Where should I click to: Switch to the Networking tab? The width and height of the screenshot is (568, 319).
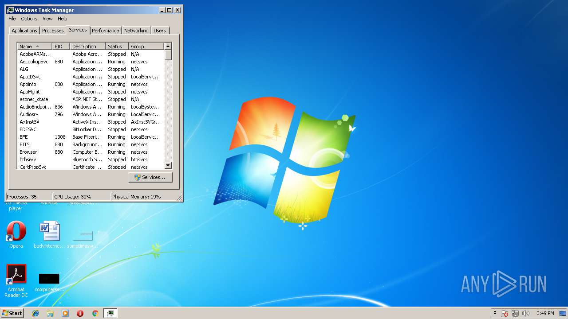click(x=136, y=31)
